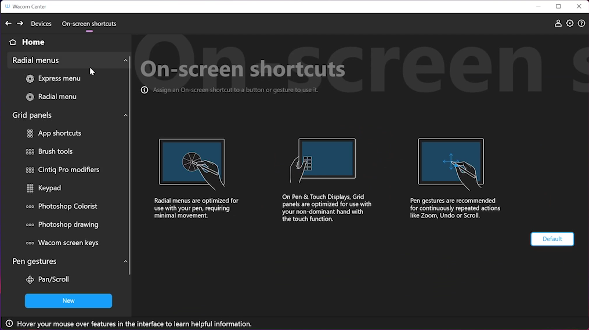This screenshot has width=589, height=330.
Task: Click the App shortcuts grid icon
Action: (x=30, y=133)
